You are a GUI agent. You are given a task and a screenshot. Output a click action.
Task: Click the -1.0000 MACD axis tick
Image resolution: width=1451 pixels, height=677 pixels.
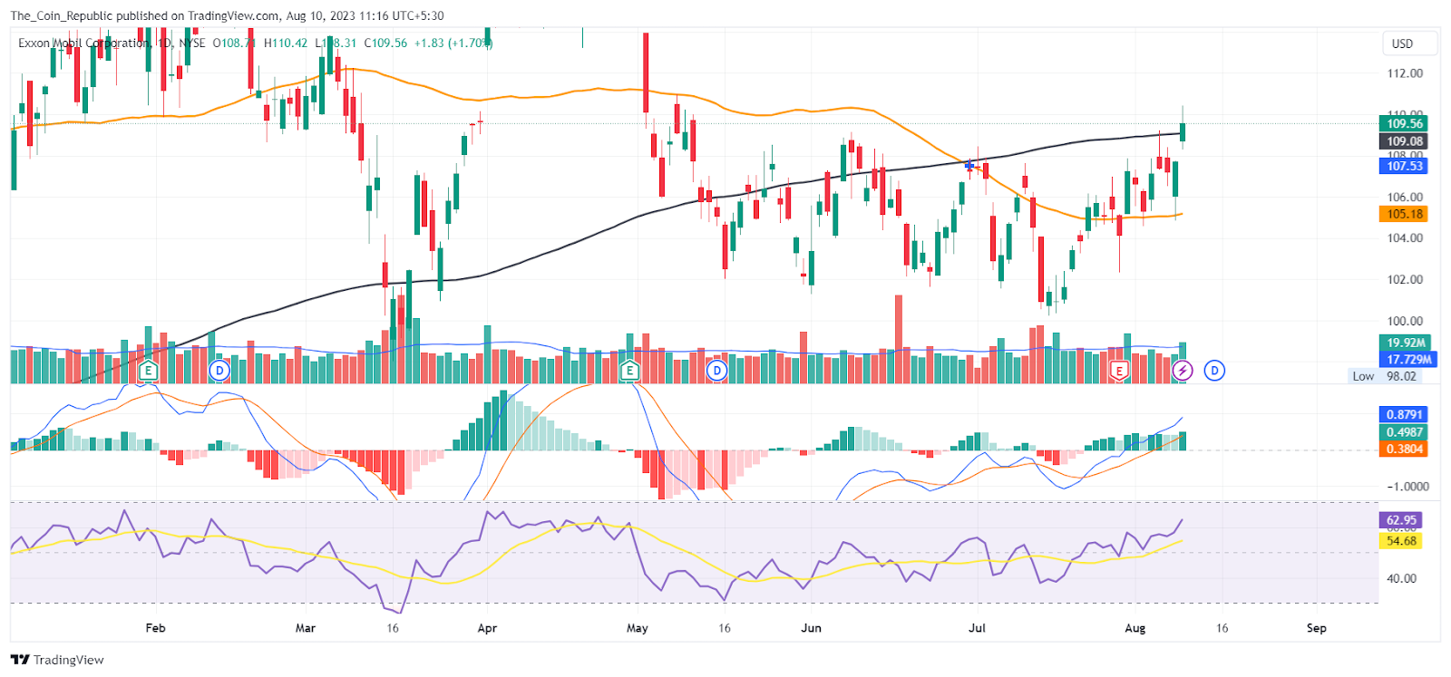tap(1407, 487)
